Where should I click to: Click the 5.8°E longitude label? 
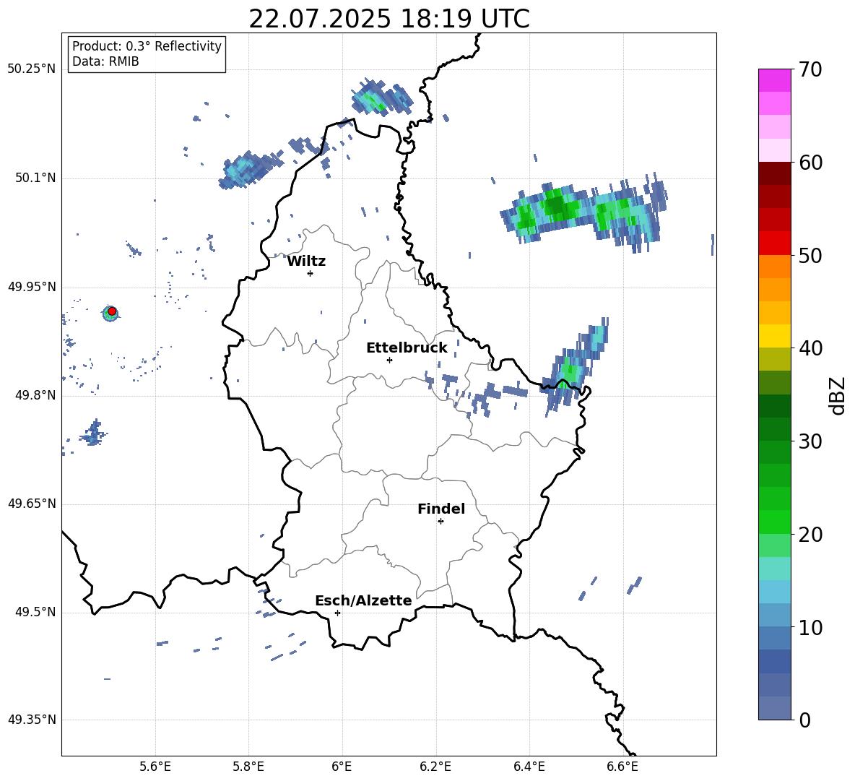pos(248,767)
